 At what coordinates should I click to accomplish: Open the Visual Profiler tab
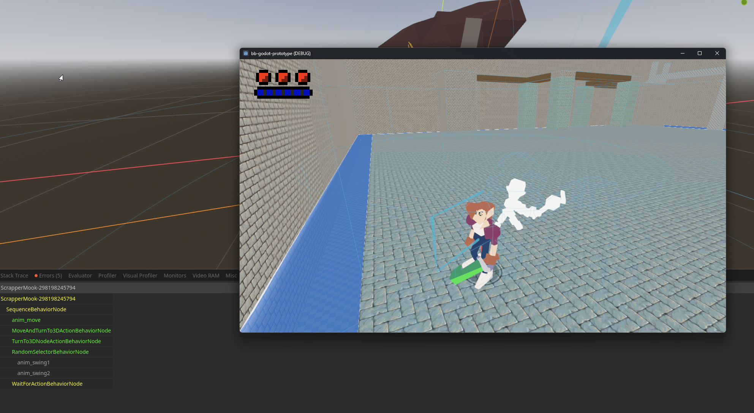140,276
